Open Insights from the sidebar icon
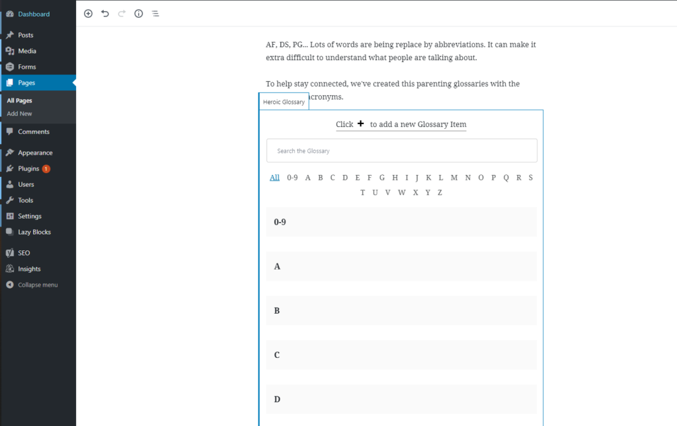Viewport: 677px width, 426px height. click(10, 269)
